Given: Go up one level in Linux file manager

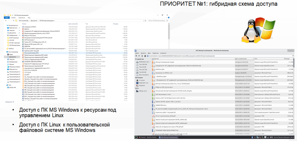Looking at the screenshot, I should [142, 56].
